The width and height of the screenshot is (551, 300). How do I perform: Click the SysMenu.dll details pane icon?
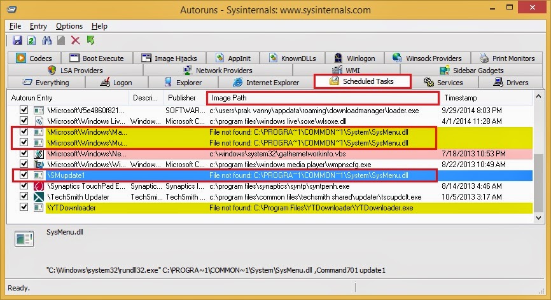[24, 239]
